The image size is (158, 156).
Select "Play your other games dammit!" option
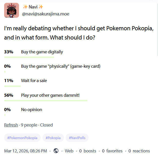tap(50, 95)
